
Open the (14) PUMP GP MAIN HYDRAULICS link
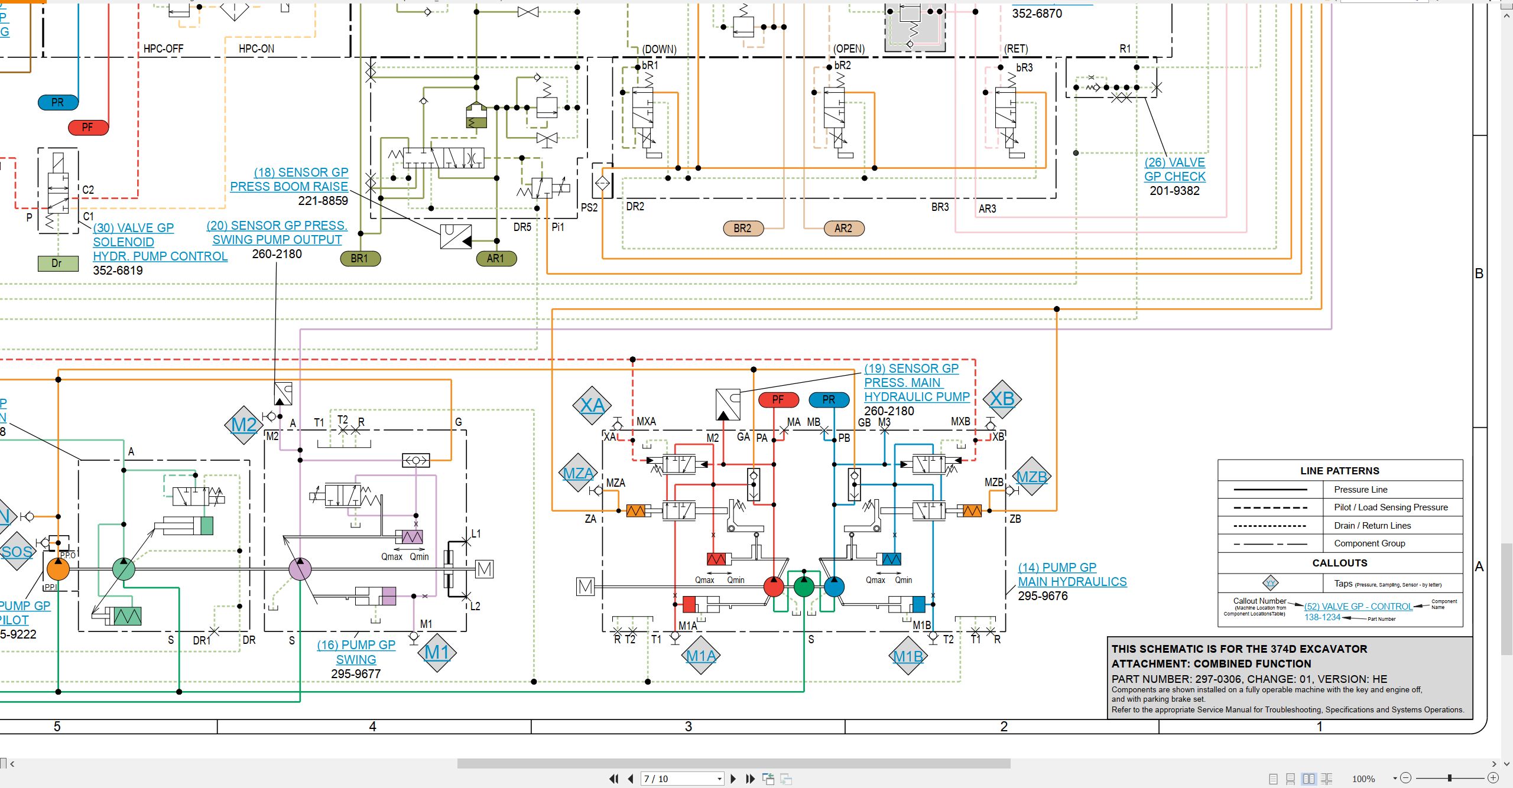point(1072,575)
